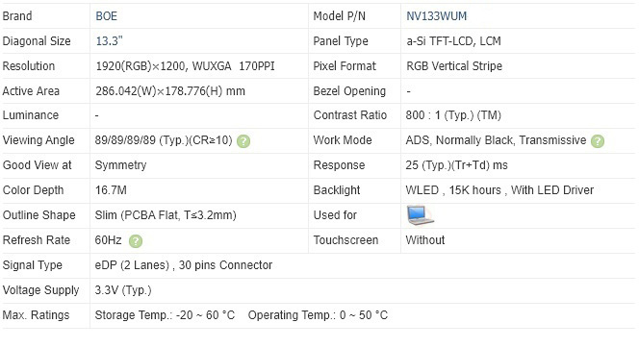Click the help icon beside Viewing Angle value
This screenshot has width=639, height=348.
coord(243,141)
